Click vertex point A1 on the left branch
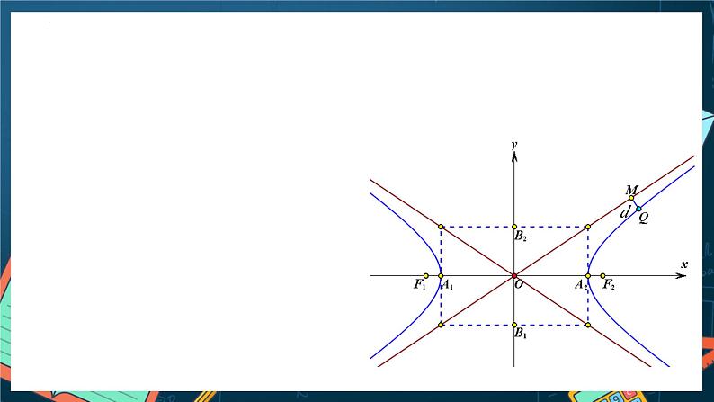Viewport: 714px width, 402px height. click(440, 275)
